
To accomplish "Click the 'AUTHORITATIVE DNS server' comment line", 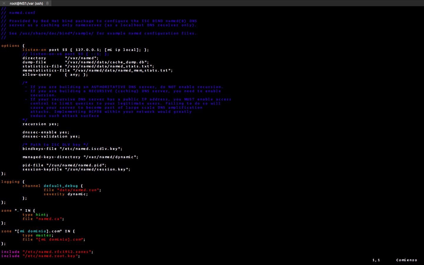I will pos(124,87).
